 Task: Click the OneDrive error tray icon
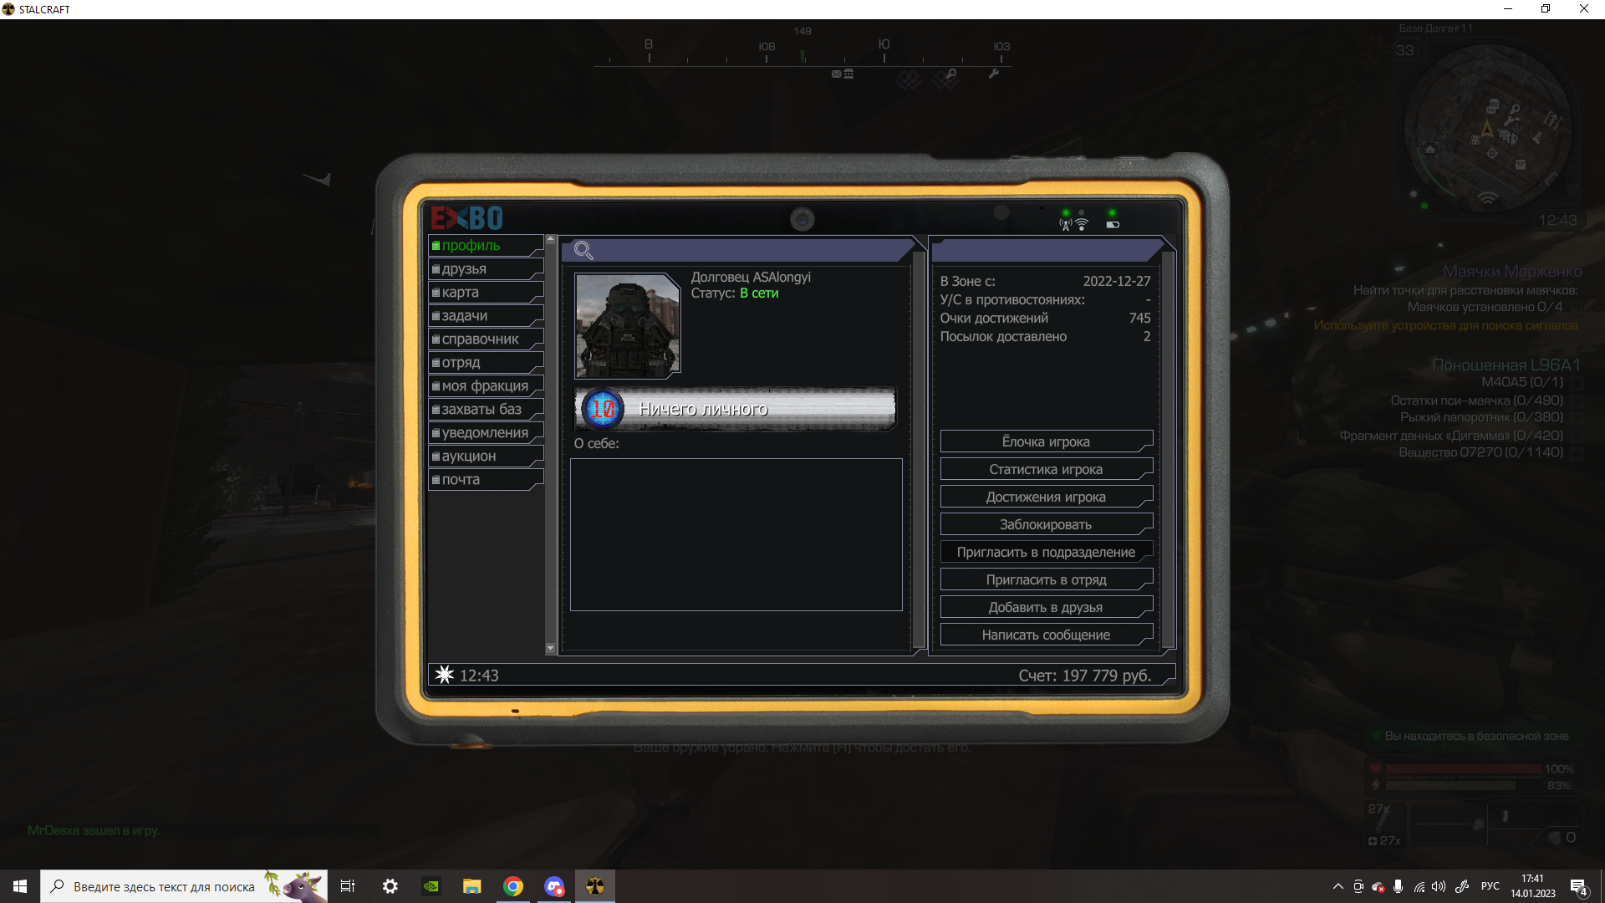point(1378,886)
